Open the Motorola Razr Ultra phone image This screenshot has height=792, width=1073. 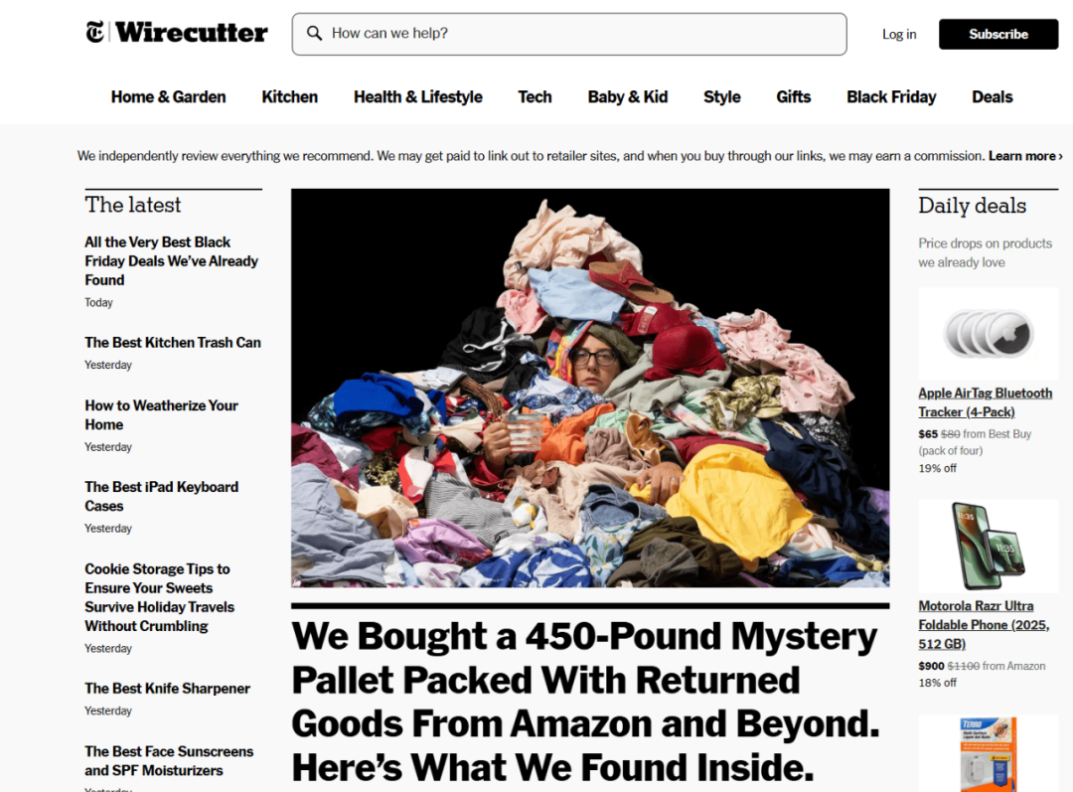988,547
